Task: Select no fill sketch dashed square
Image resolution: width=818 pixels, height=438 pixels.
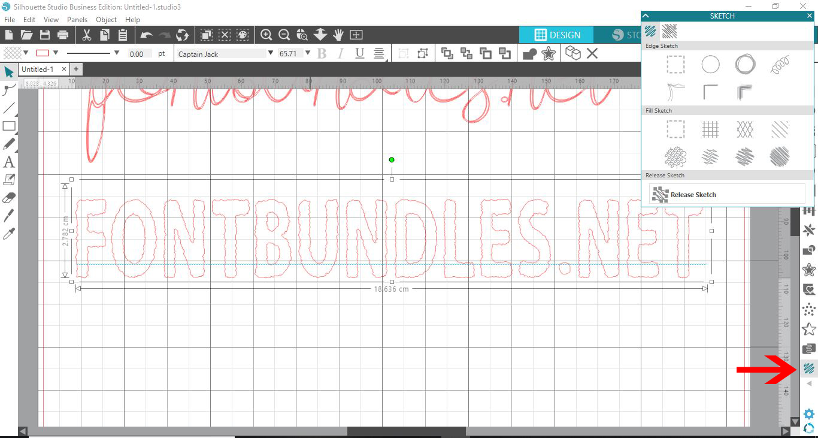Action: coord(675,129)
